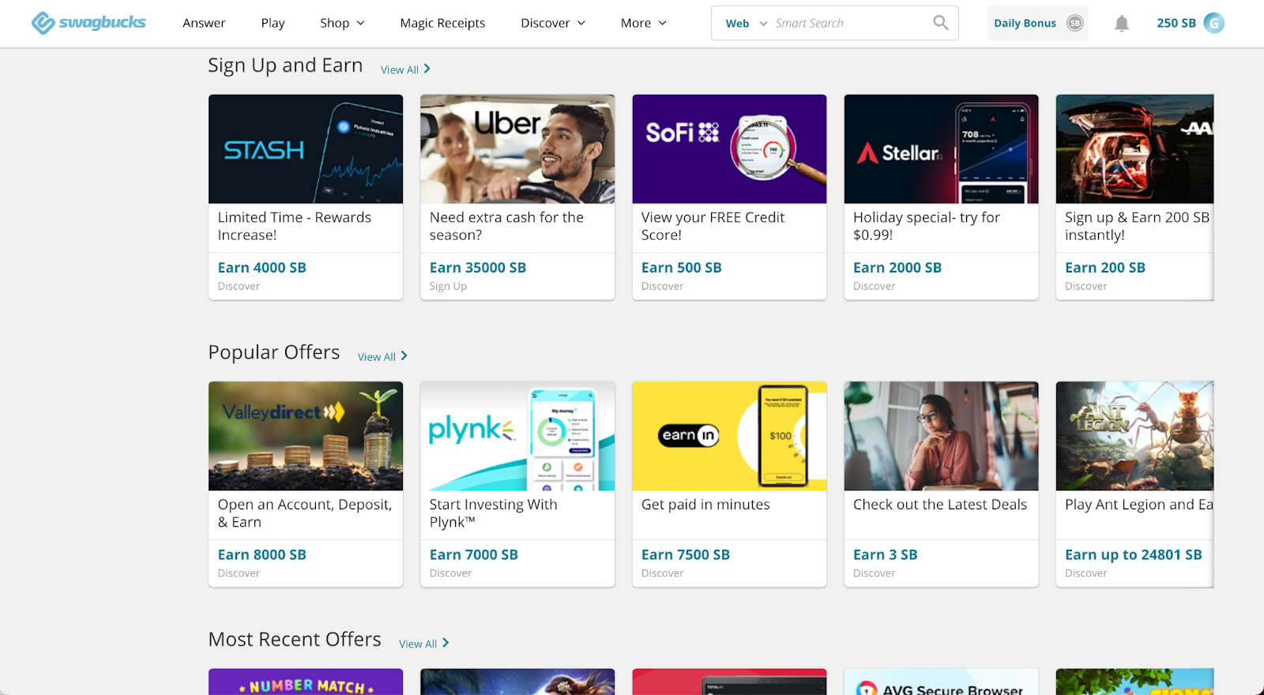
Task: Click Earn up to 24801 SB text
Action: click(1133, 554)
